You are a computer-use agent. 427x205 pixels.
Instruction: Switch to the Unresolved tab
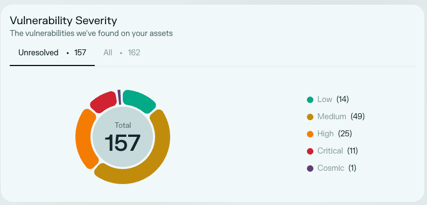tap(52, 53)
